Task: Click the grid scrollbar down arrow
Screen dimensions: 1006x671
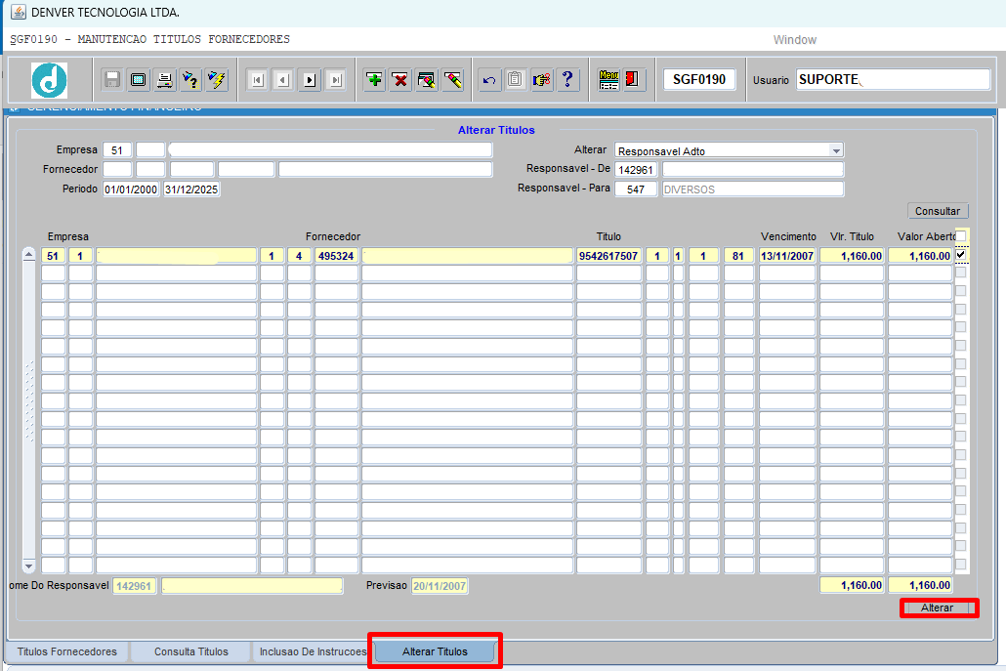Action: pyautogui.click(x=28, y=566)
